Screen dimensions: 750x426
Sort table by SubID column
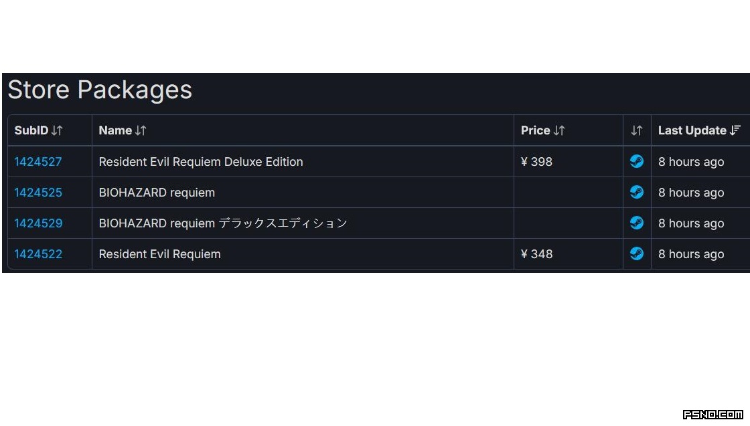tap(39, 130)
